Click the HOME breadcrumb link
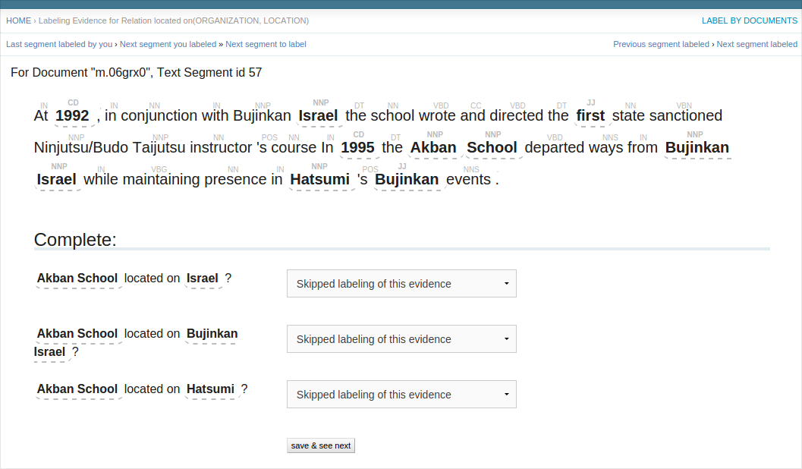 (x=18, y=20)
